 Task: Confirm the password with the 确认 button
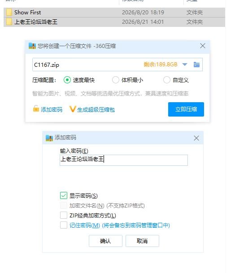pyautogui.click(x=105, y=241)
